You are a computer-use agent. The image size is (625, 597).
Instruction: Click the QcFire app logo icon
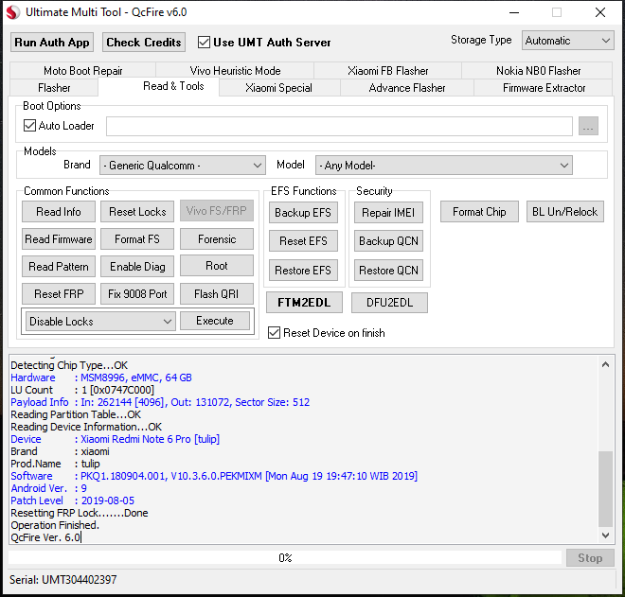tap(12, 12)
